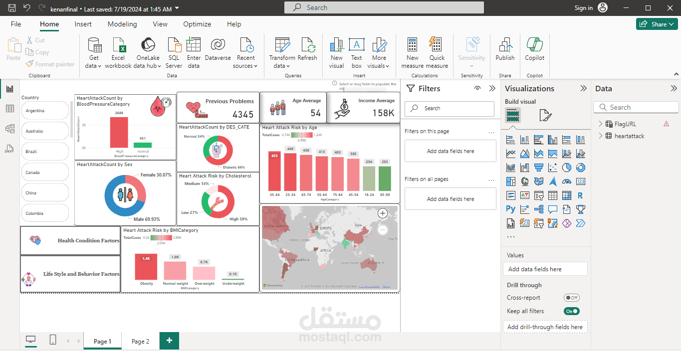Open the DAX query view

tap(9, 149)
